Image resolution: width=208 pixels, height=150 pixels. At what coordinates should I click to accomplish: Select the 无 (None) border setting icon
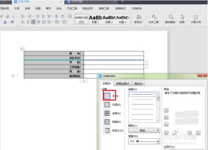pos(107,96)
